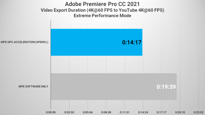Image resolution: width=205 pixels, height=115 pixels.
Task: Click the 0:14:24 axis tick label
Action: [143, 112]
